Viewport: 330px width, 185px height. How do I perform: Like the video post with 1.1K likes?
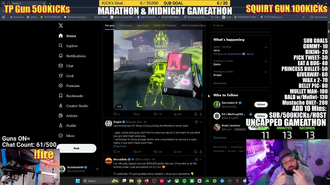tap(158, 114)
